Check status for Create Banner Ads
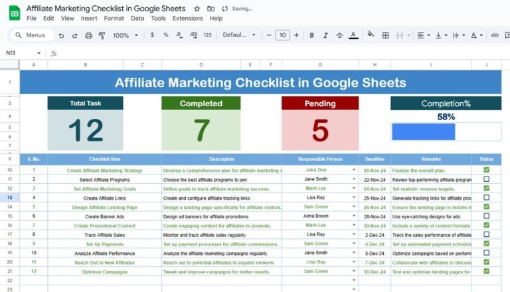 486,216
